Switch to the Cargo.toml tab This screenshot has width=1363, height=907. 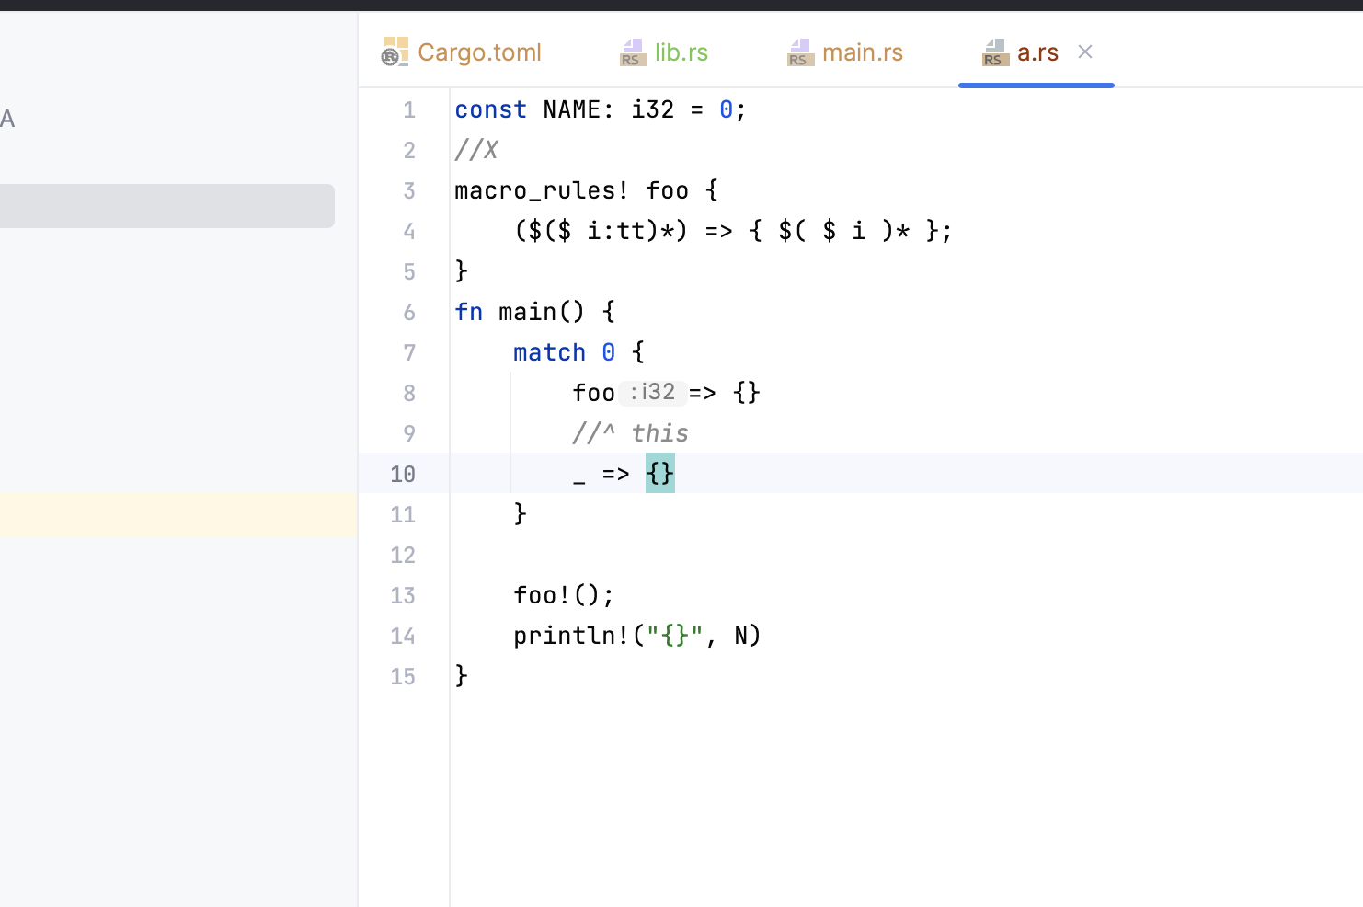479,52
